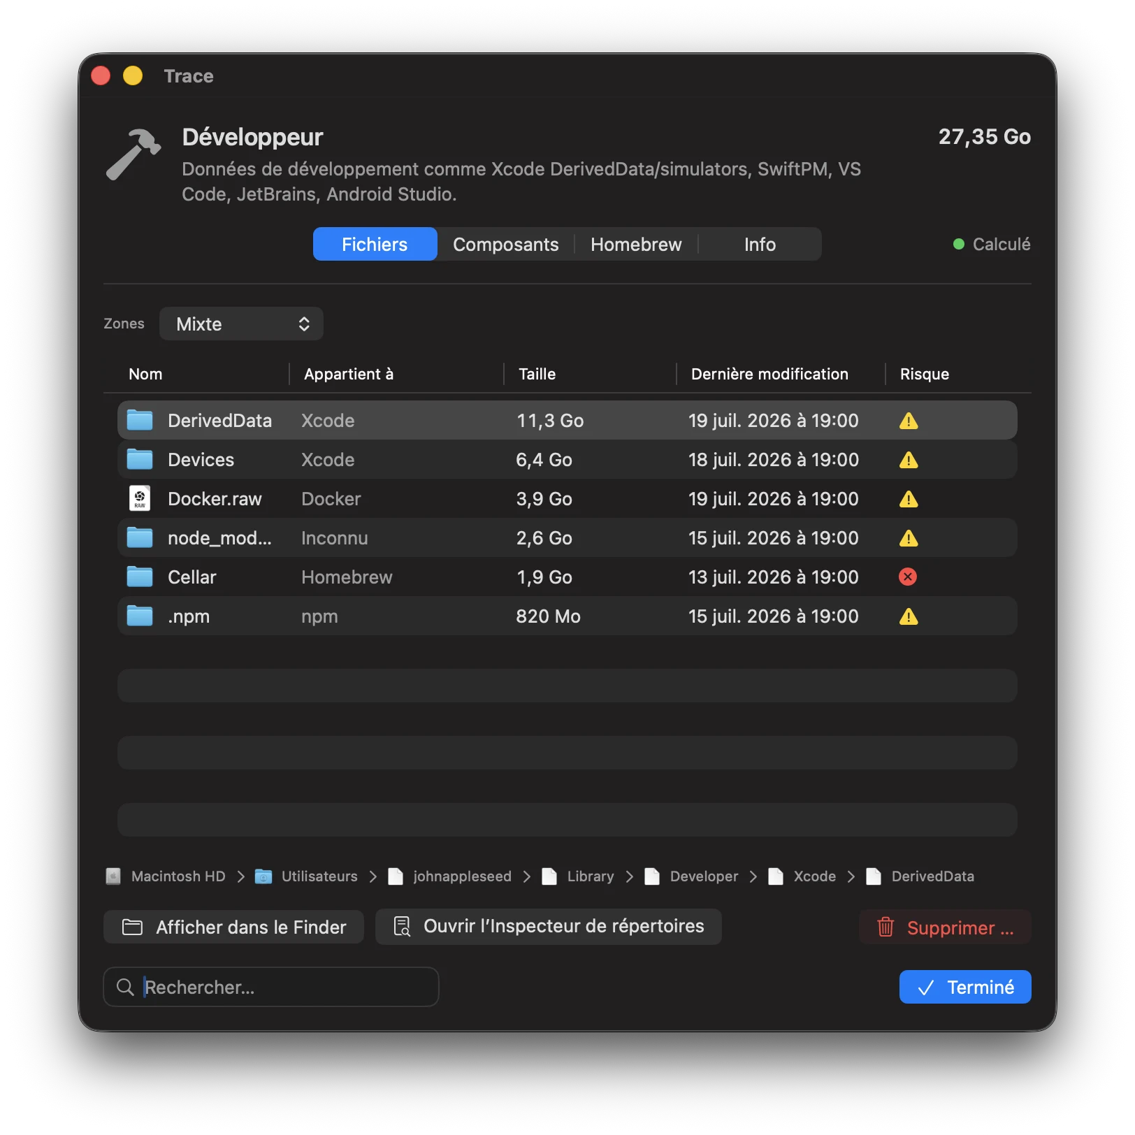Sort by the Taille column header

click(x=537, y=374)
